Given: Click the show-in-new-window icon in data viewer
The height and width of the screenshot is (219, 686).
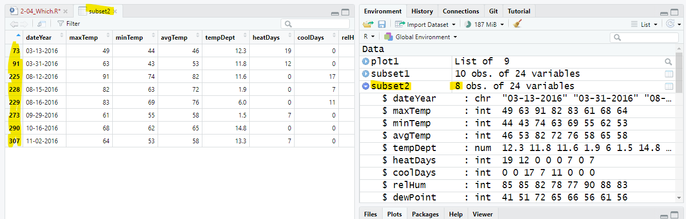Looking at the screenshot, I should coord(41,24).
